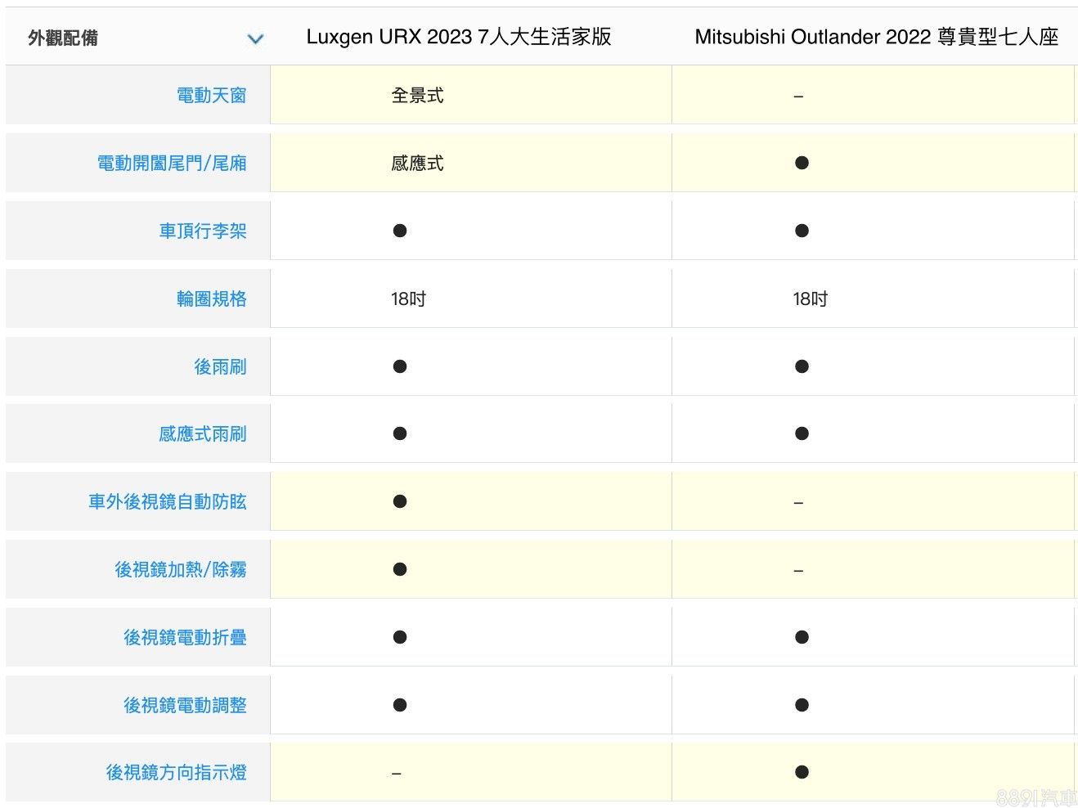This screenshot has height=808, width=1078.
Task: Click the 後視鏡加熱/除霧 link
Action: 180,570
